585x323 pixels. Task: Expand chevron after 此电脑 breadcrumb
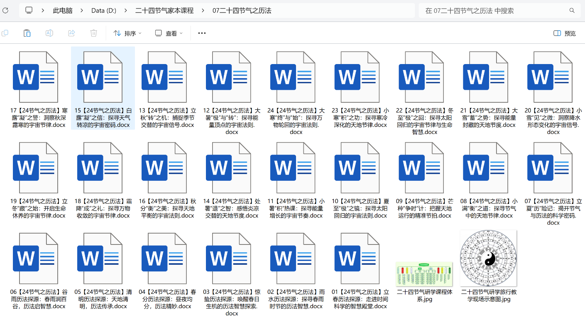tap(82, 11)
